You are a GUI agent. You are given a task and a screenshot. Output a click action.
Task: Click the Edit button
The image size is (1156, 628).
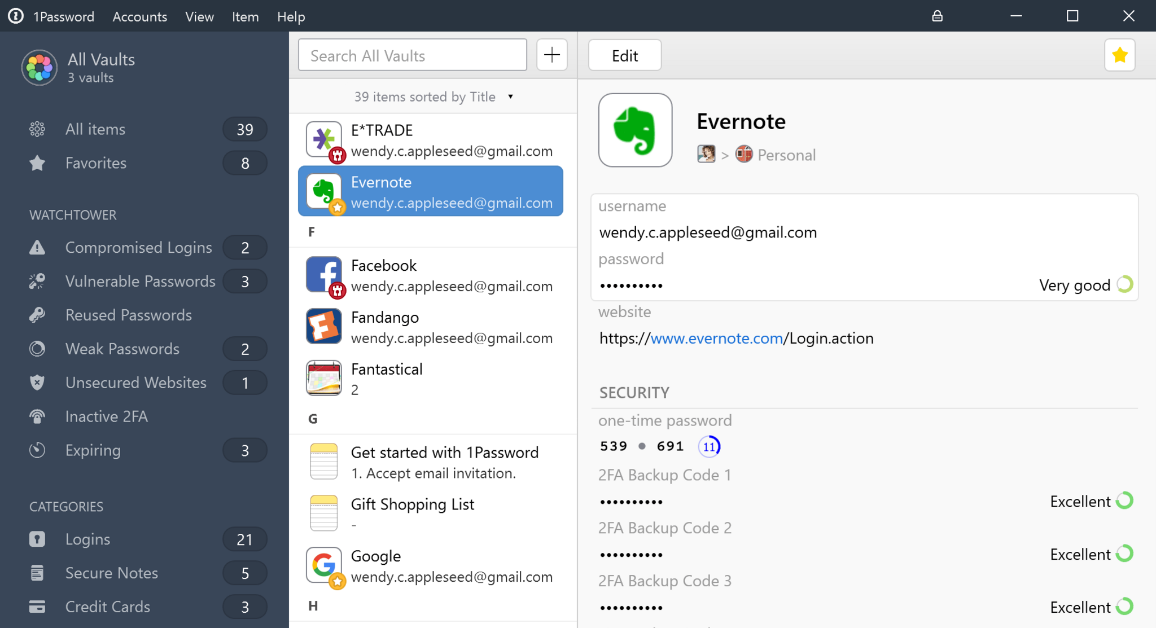625,55
